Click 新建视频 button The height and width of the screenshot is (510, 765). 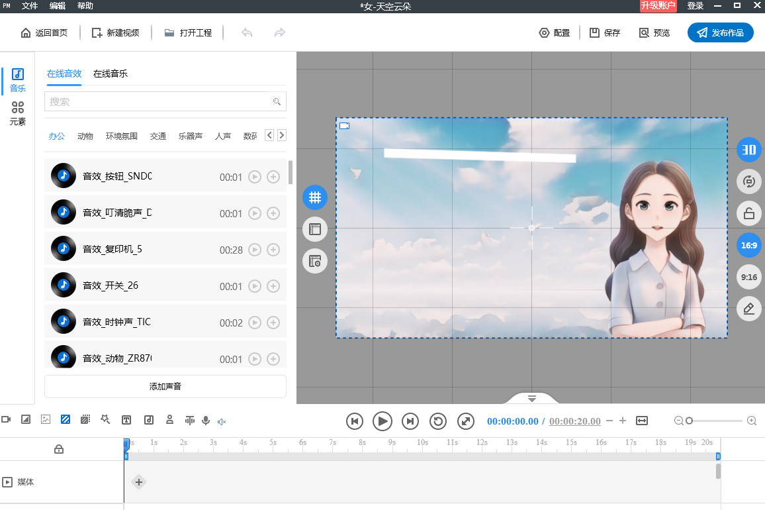click(116, 32)
